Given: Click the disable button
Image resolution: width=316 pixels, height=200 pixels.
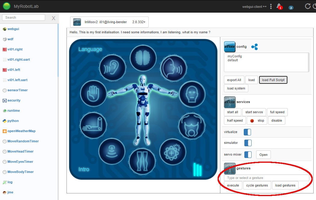Looking at the screenshot, I should pos(277,121).
